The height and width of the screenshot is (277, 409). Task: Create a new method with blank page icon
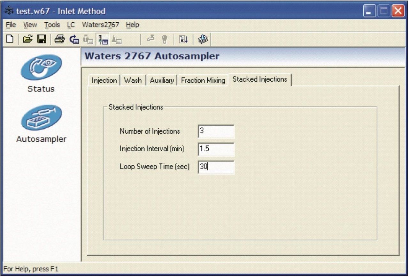pos(10,39)
